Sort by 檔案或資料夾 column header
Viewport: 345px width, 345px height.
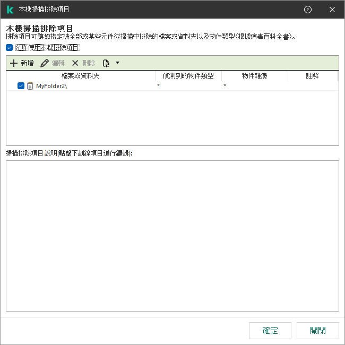[x=81, y=76]
